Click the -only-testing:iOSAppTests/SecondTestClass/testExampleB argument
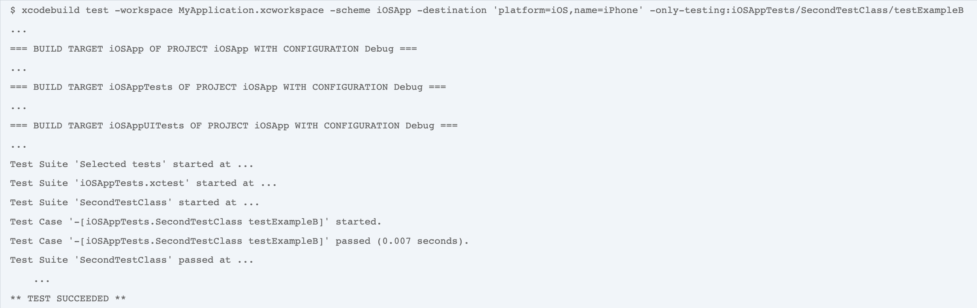 pyautogui.click(x=807, y=10)
